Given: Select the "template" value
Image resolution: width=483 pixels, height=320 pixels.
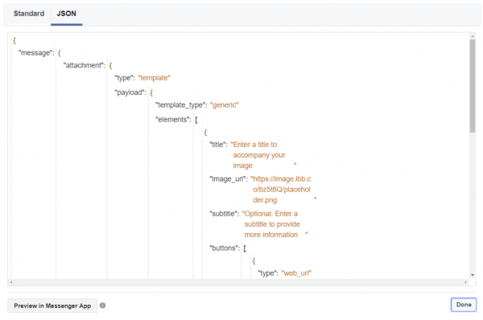Looking at the screenshot, I should (154, 78).
